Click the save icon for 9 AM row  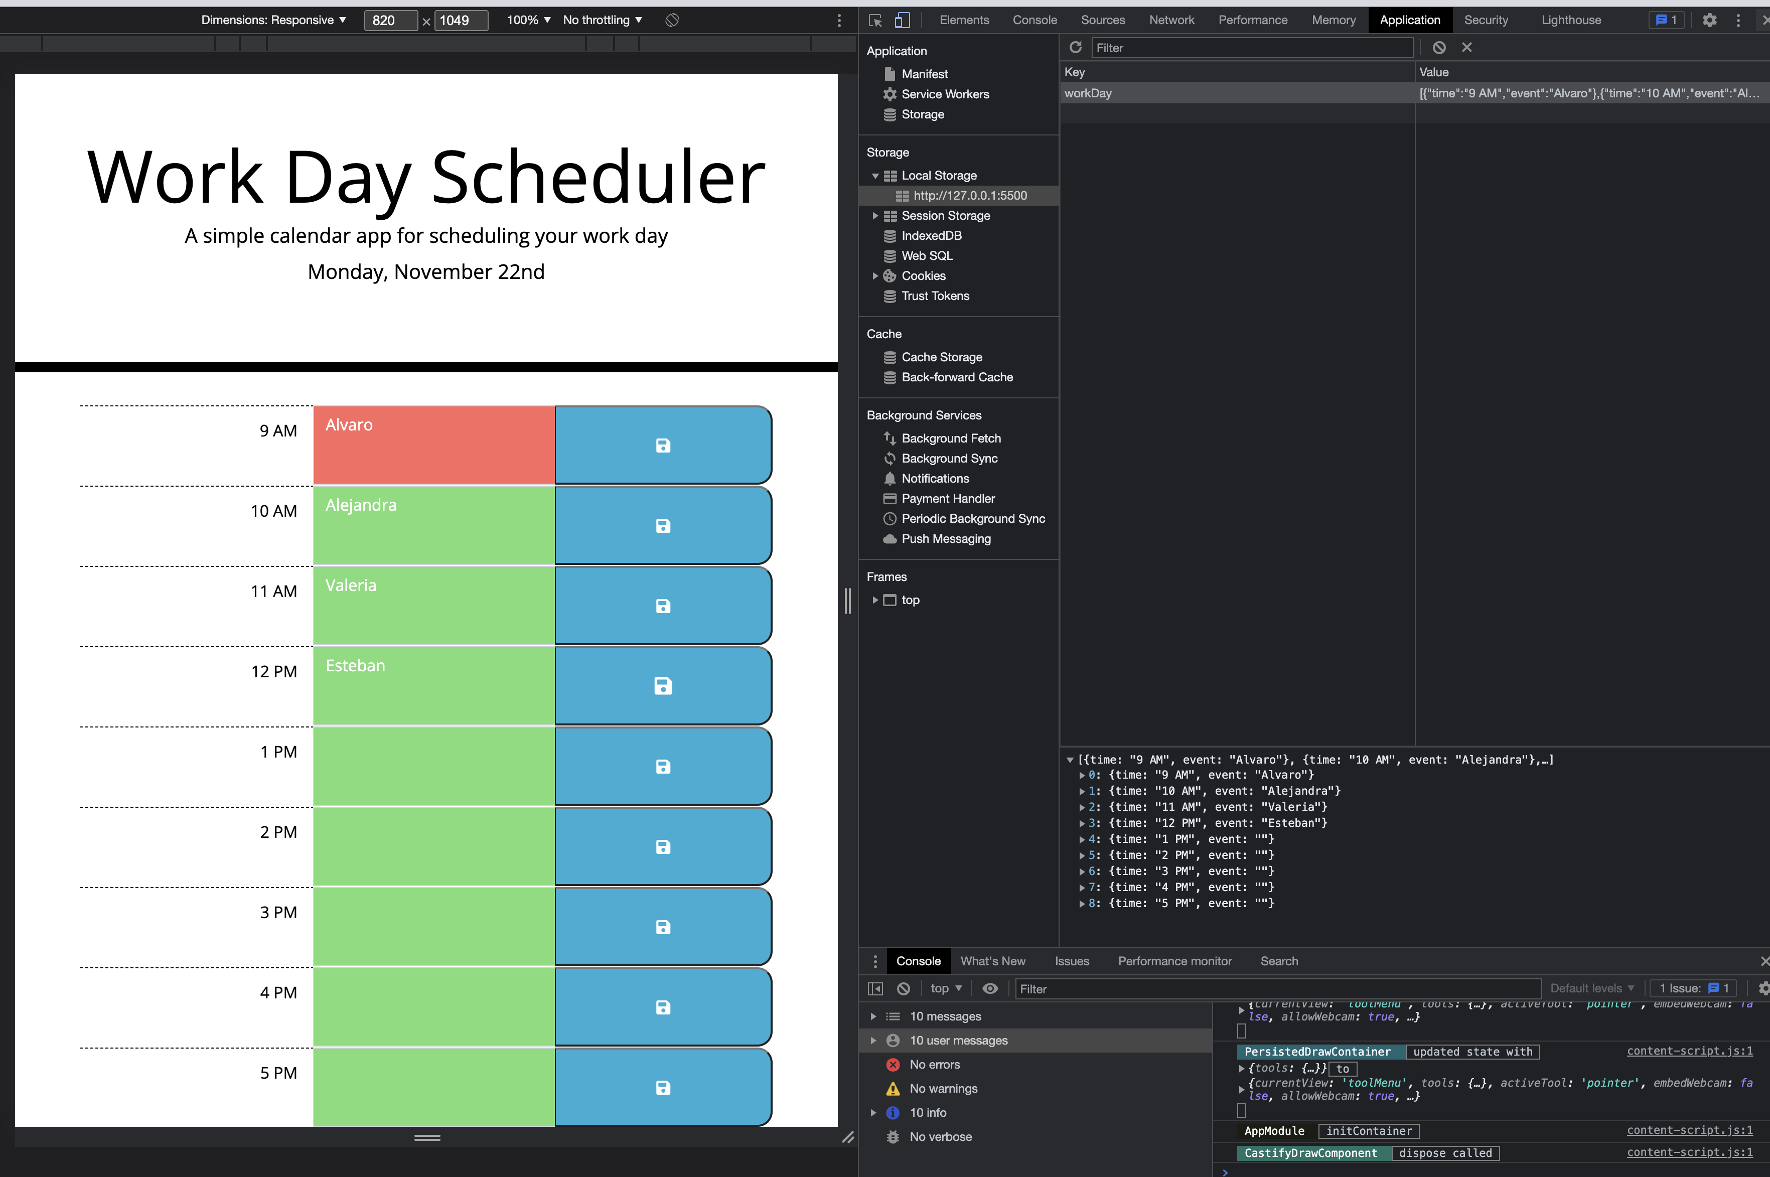tap(663, 445)
